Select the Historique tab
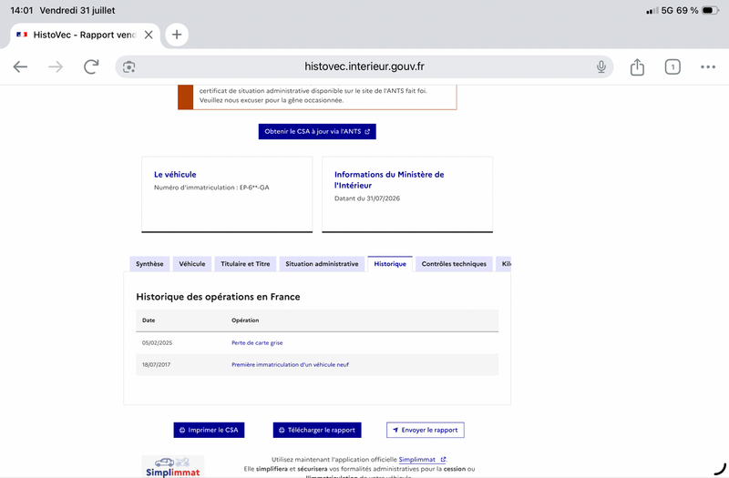Viewport: 729px width, 478px height. [390, 264]
